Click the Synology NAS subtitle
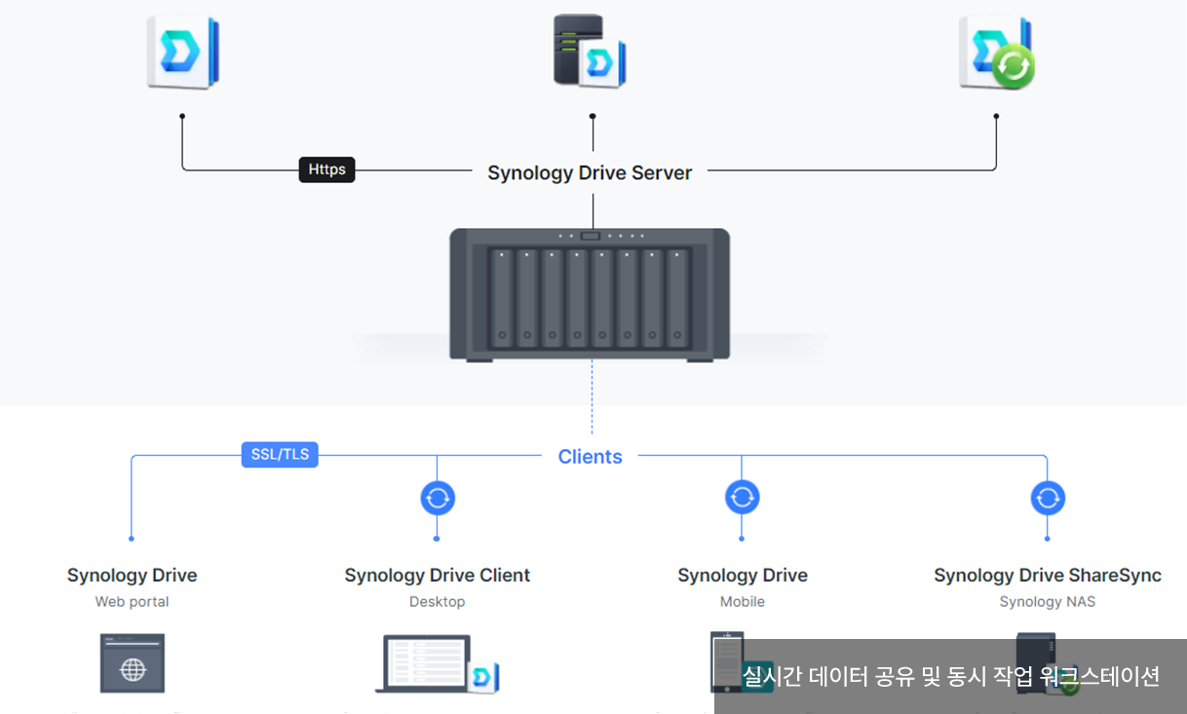 coord(1048,601)
